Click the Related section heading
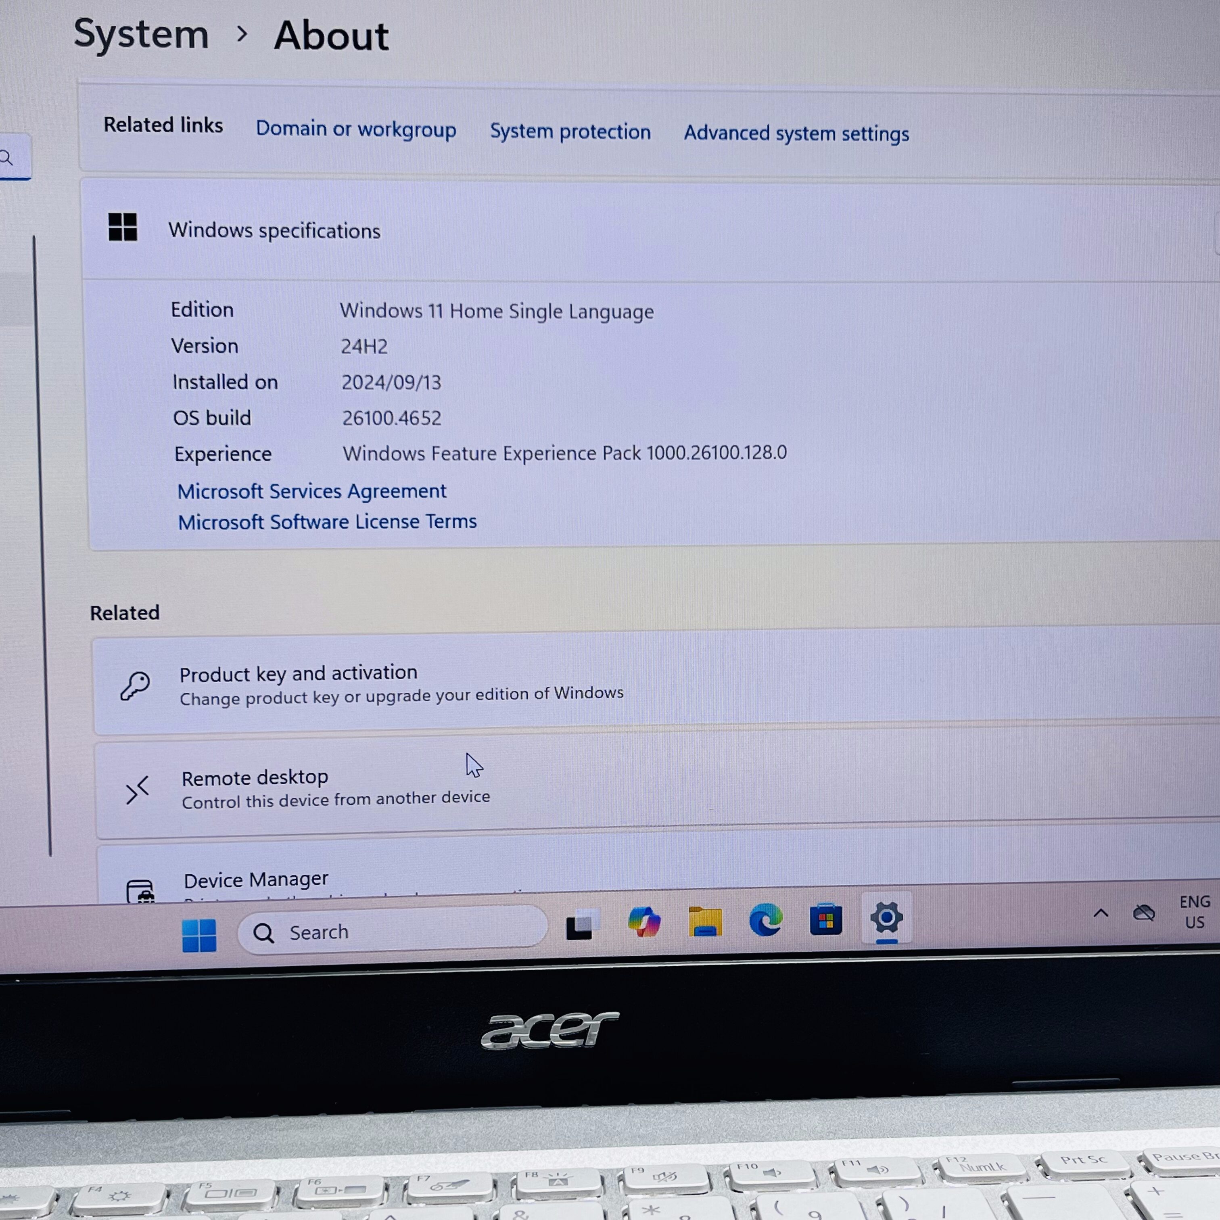This screenshot has width=1220, height=1220. pyautogui.click(x=124, y=612)
